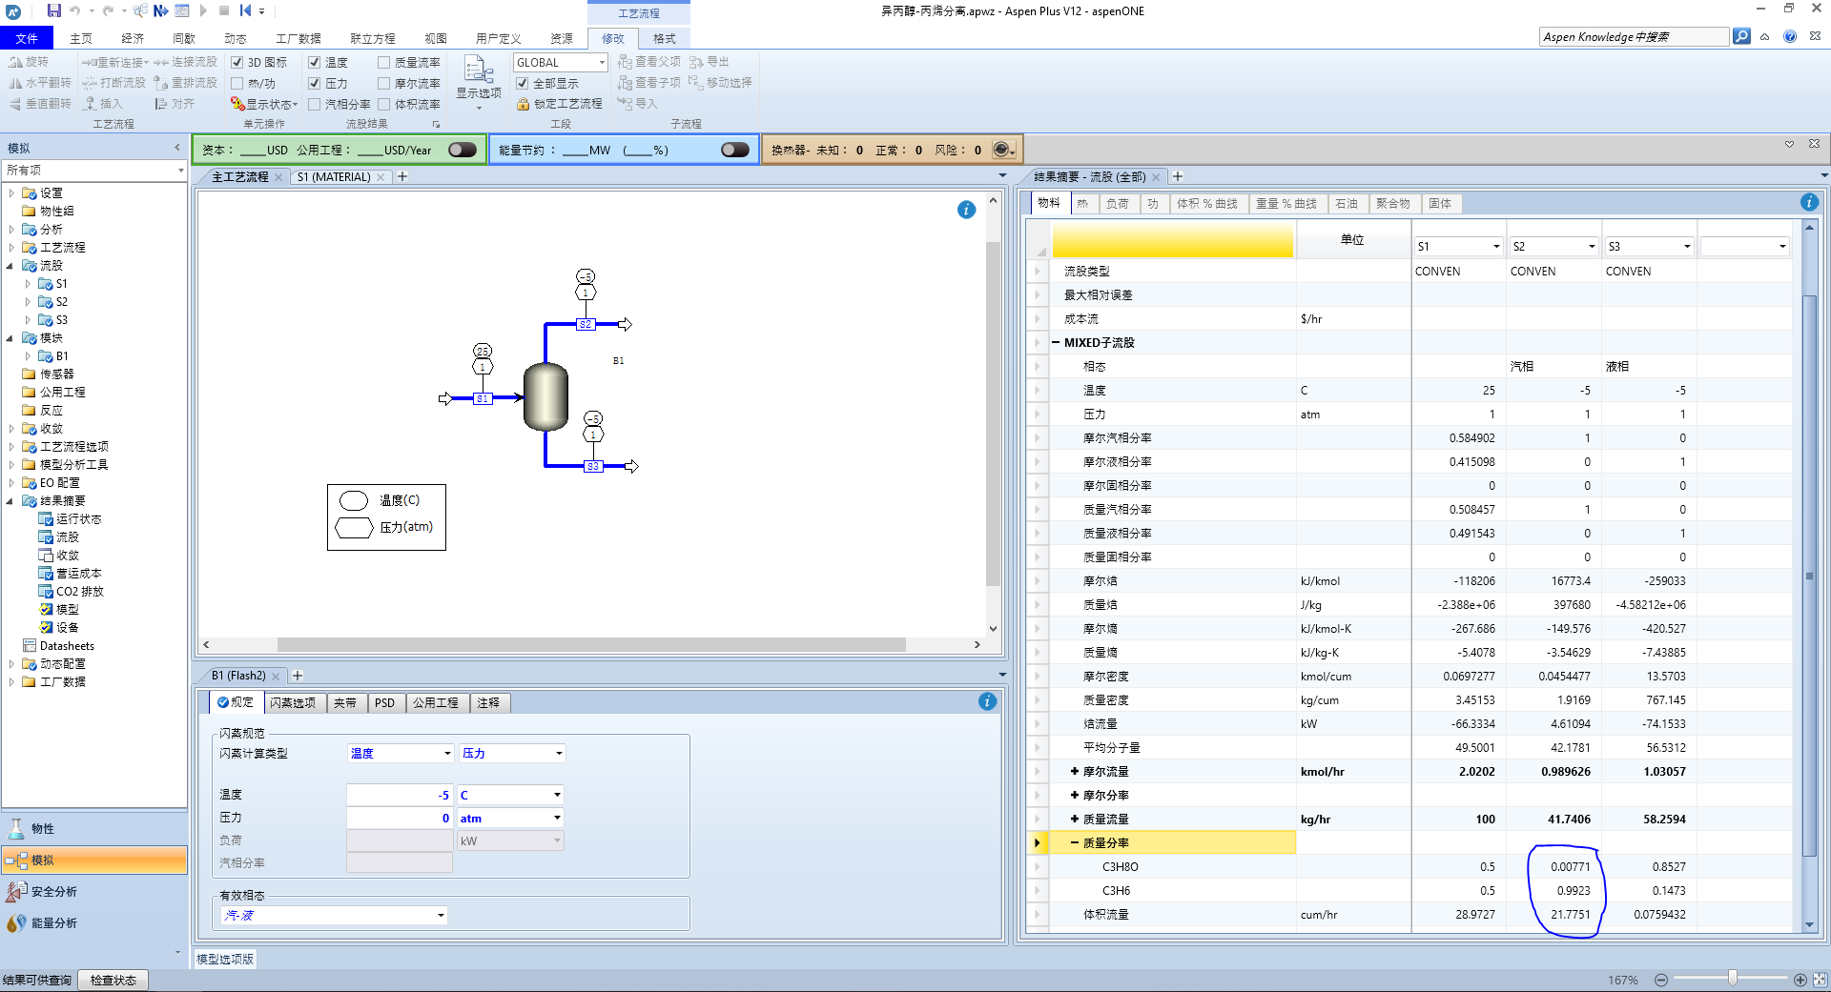Image resolution: width=1831 pixels, height=992 pixels.
Task: Open the 闪蒸选项 tab in B1 form
Action: click(293, 702)
